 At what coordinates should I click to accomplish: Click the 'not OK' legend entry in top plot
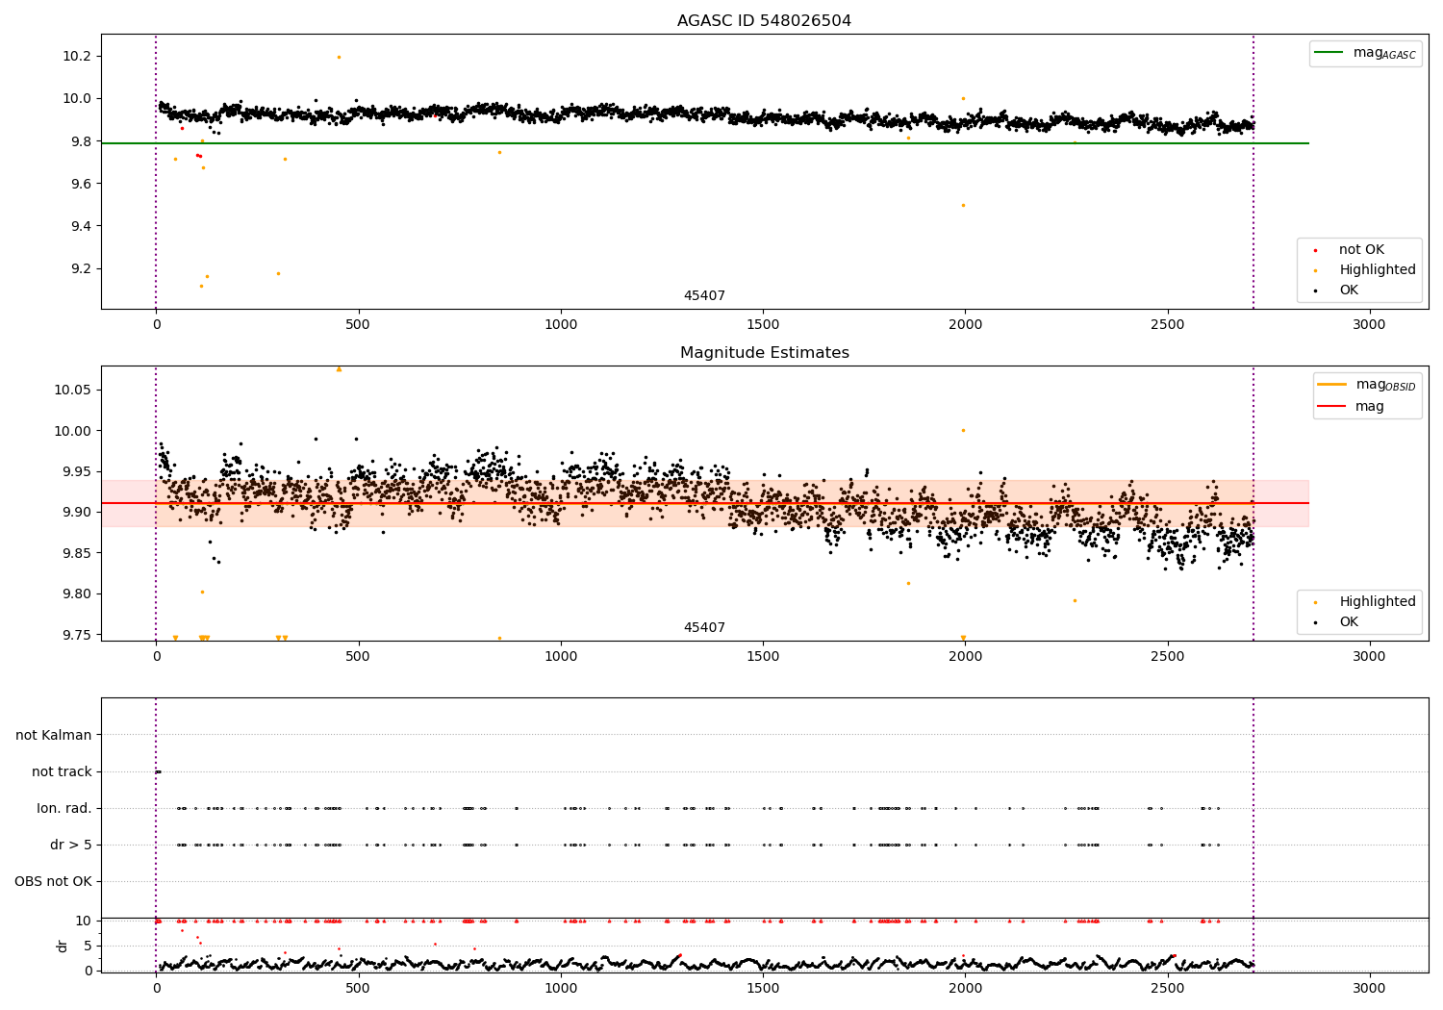coord(1360,249)
